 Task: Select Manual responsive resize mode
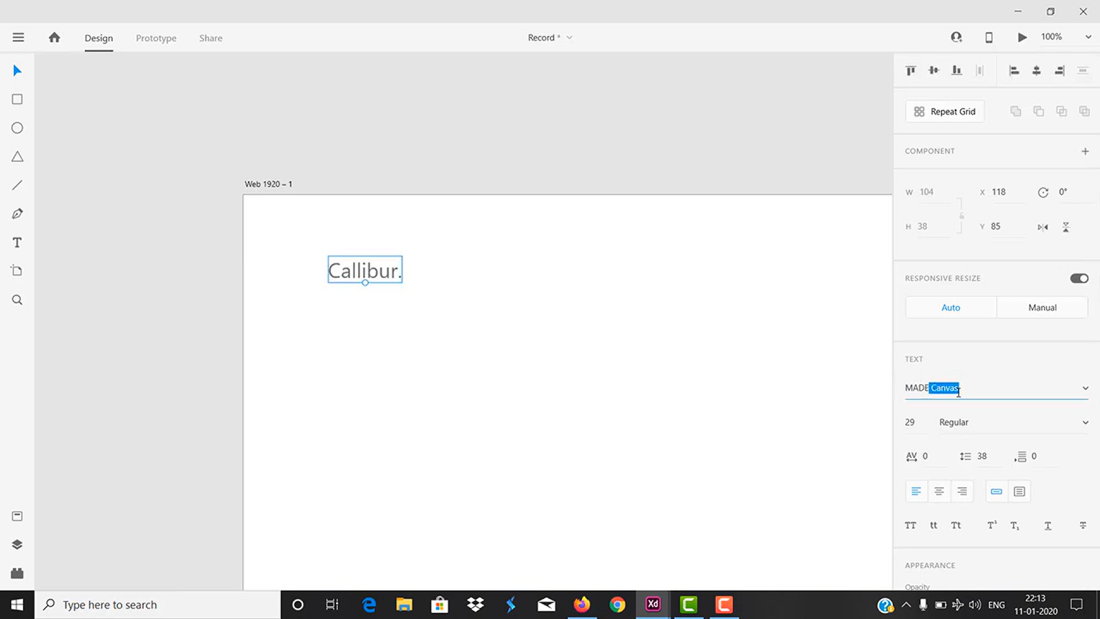pos(1042,308)
